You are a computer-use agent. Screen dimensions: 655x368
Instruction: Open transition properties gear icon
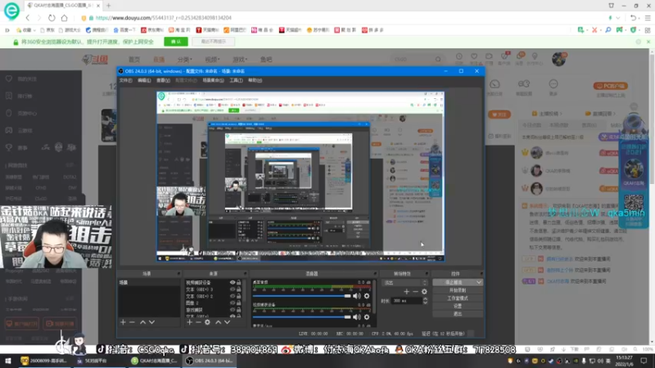(424, 292)
